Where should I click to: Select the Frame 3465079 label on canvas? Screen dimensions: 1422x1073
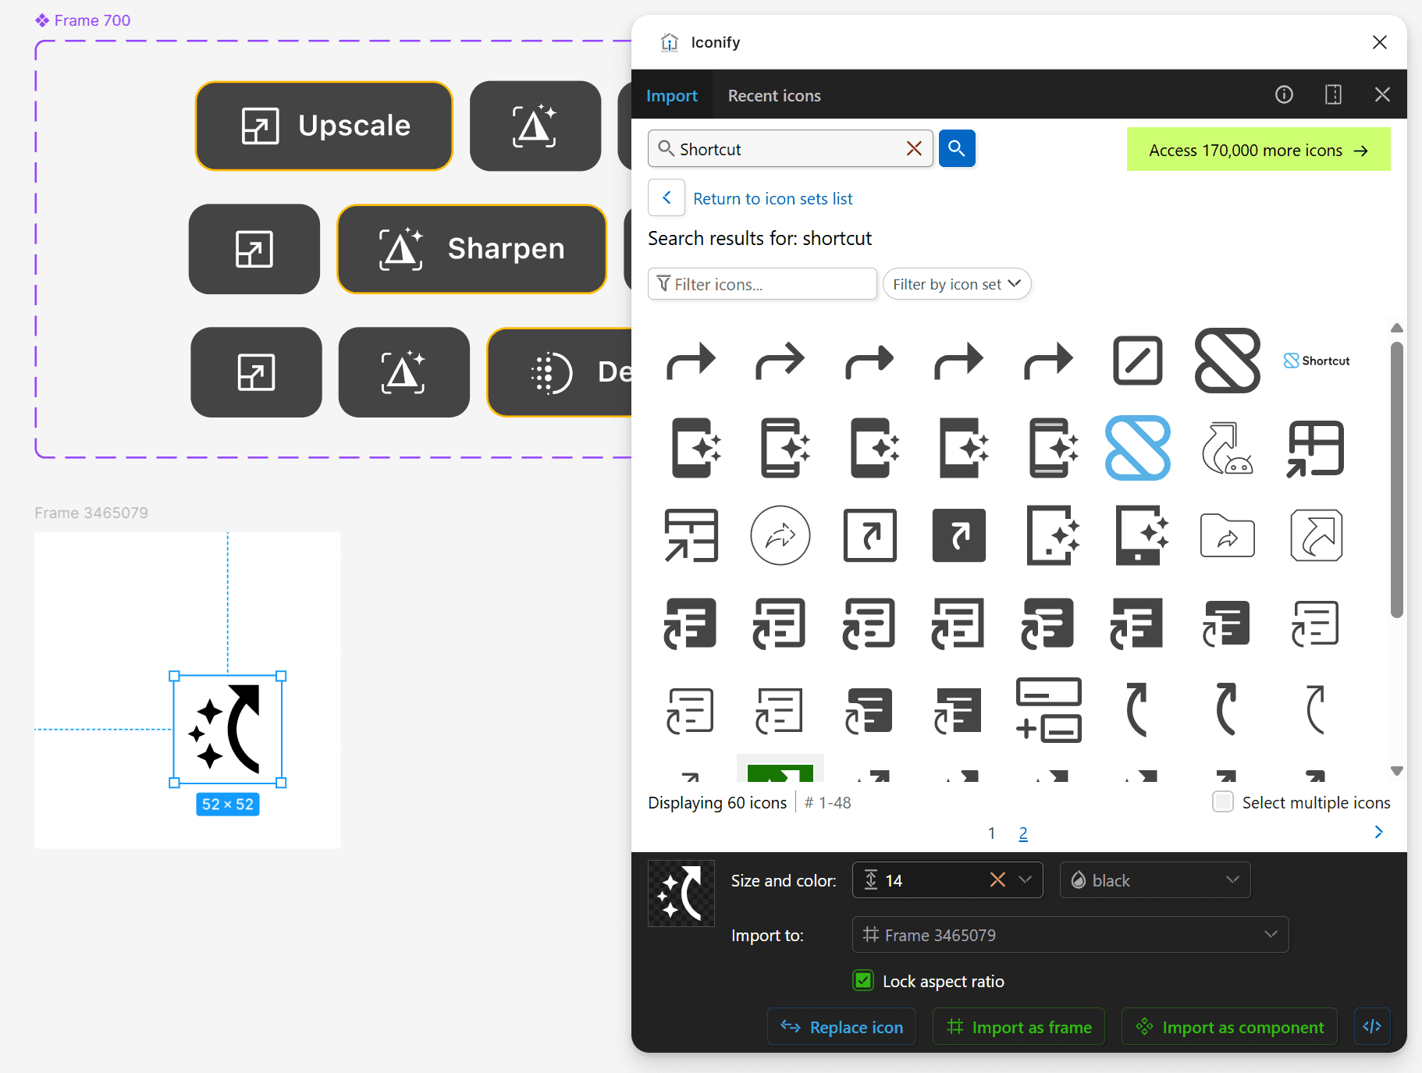(91, 513)
